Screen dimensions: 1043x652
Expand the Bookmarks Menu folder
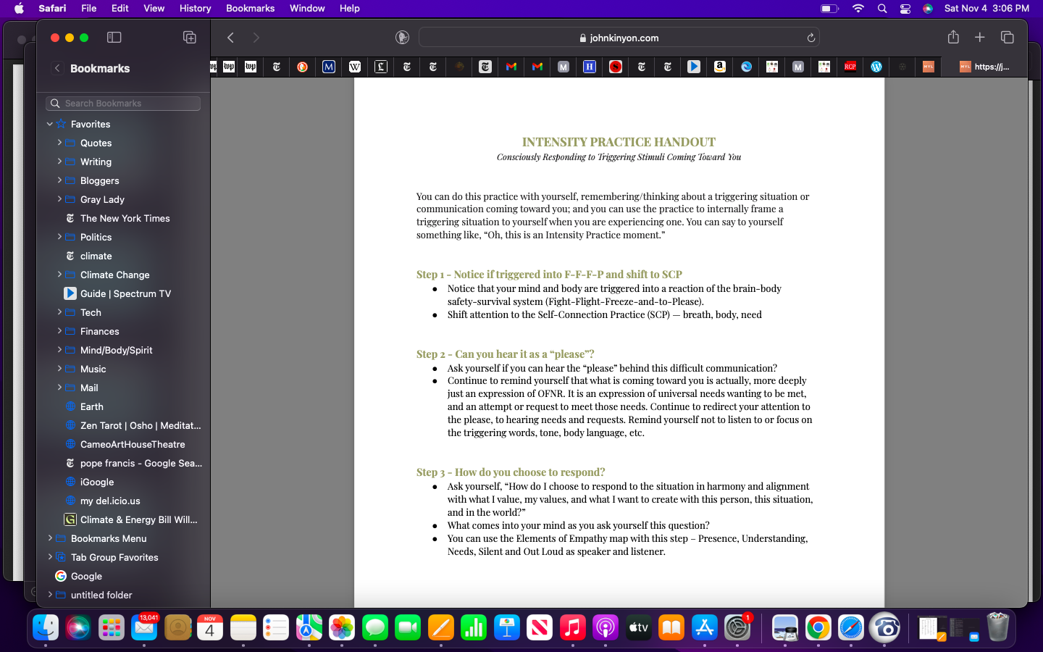coord(50,538)
